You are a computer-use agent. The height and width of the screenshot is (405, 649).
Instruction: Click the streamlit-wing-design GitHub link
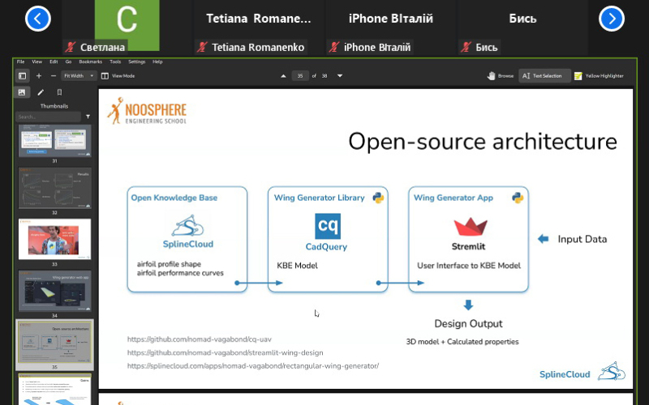[x=226, y=352]
